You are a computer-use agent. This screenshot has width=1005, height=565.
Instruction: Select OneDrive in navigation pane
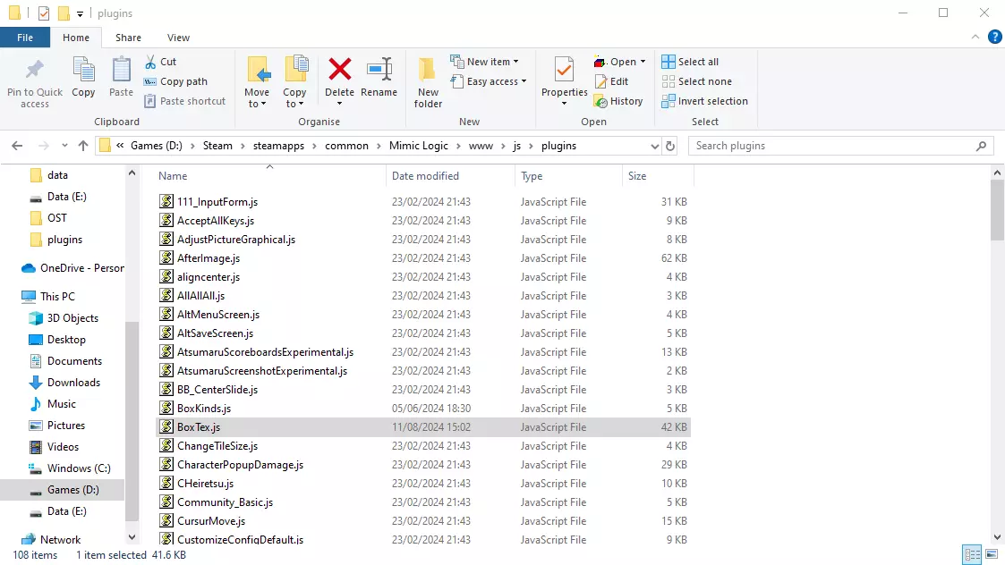72,268
